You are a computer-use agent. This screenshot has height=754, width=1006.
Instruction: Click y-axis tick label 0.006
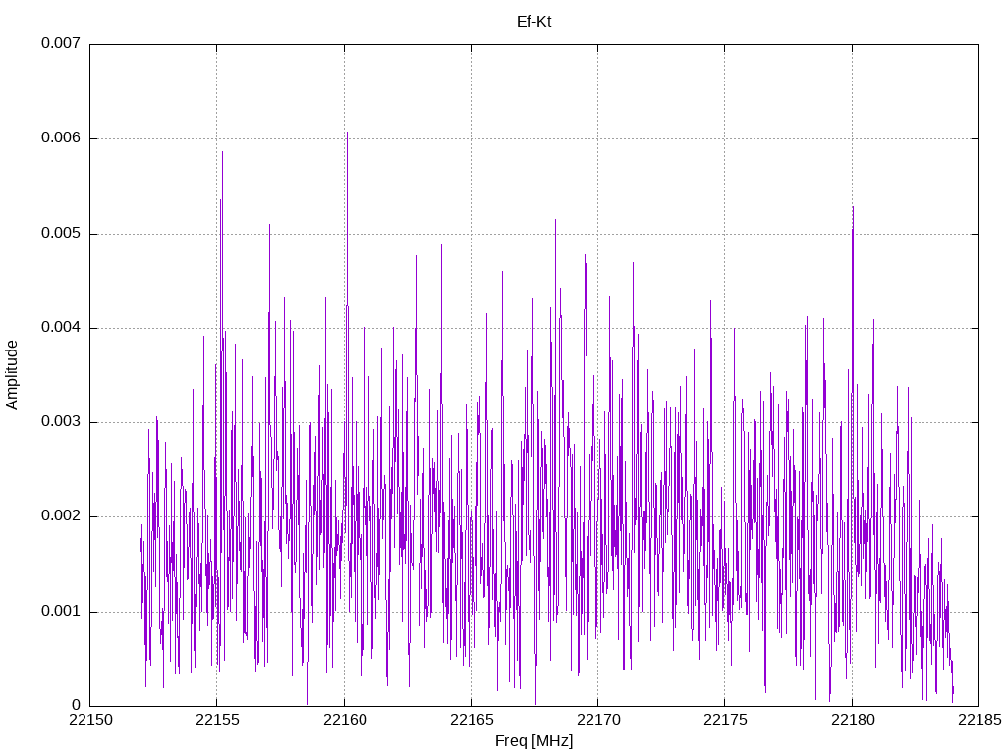coord(61,137)
